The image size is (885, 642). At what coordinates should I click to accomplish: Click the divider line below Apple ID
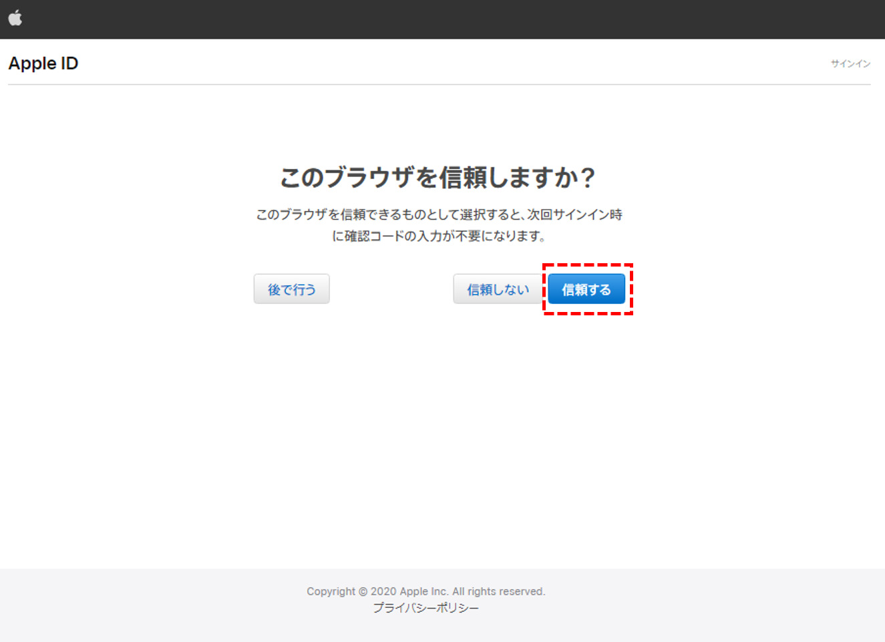point(439,85)
